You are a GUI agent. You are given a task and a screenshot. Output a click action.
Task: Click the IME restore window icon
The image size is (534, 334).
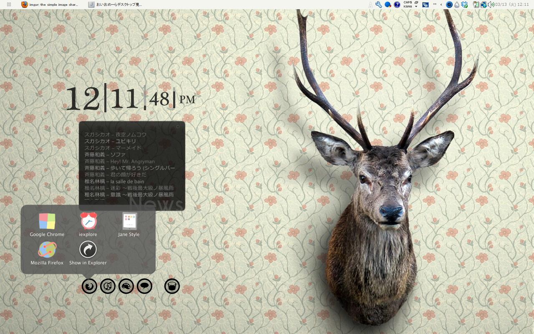pyautogui.click(x=416, y=3)
